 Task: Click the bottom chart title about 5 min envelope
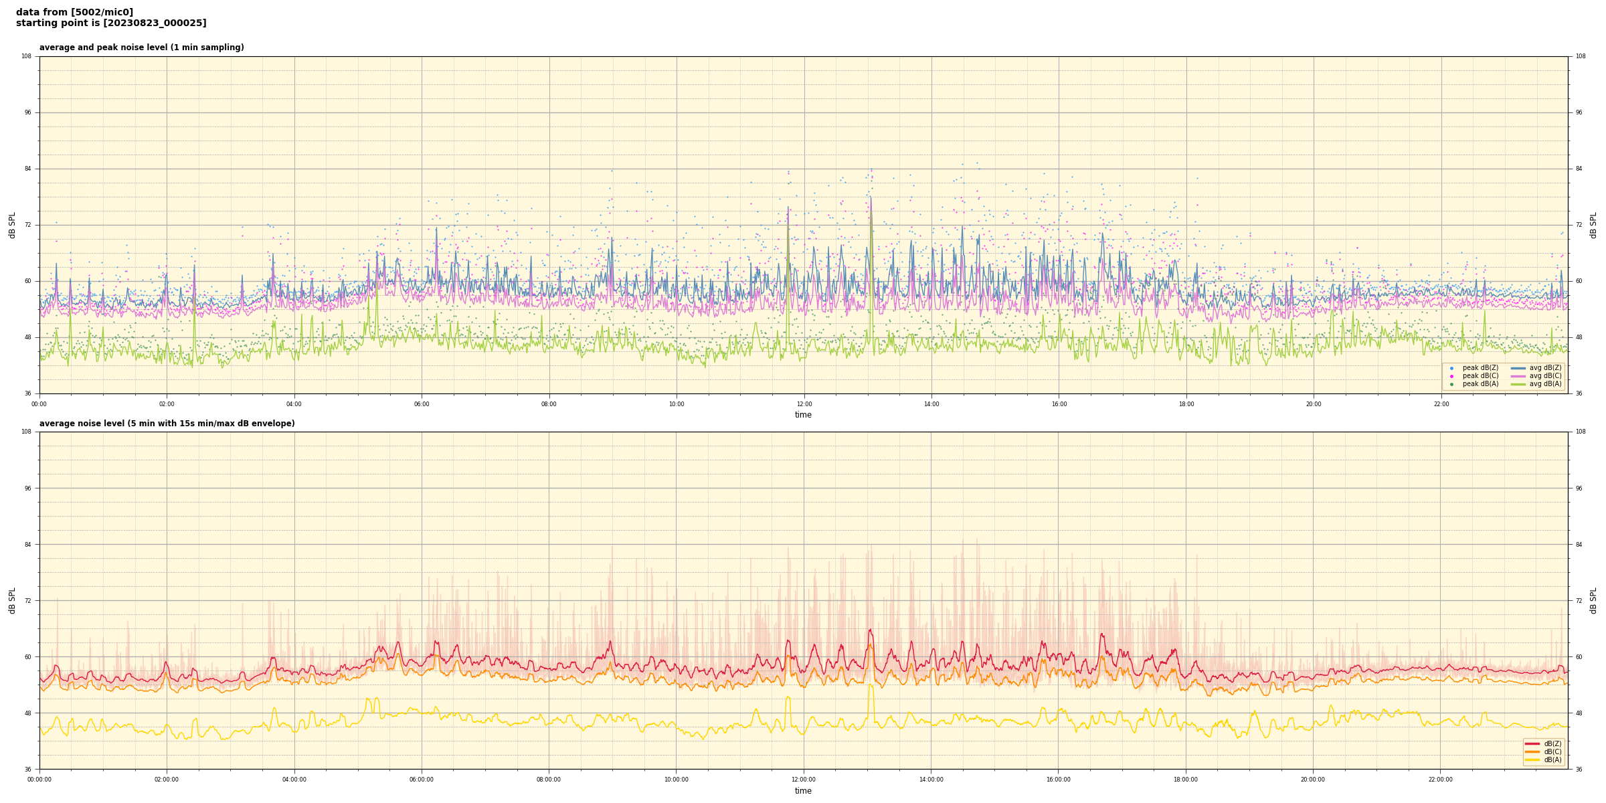coord(167,424)
